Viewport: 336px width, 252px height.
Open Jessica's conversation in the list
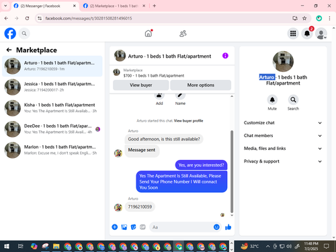[x=52, y=87]
